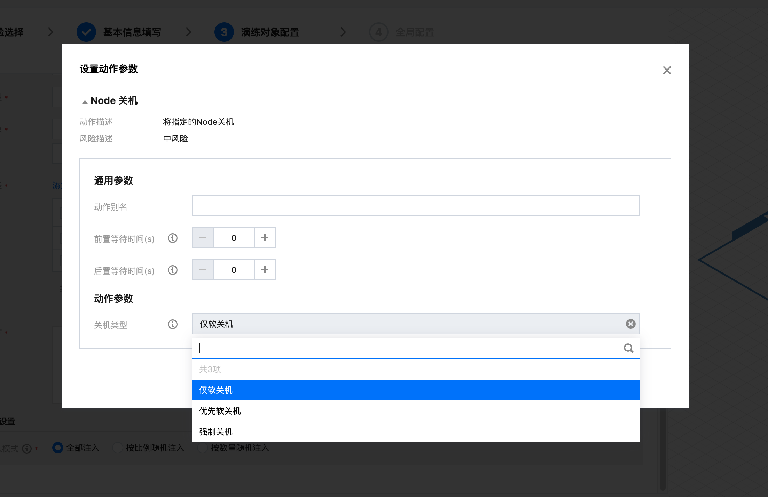Decrease 前置等待时间 with minus button
The width and height of the screenshot is (768, 497).
coord(203,238)
